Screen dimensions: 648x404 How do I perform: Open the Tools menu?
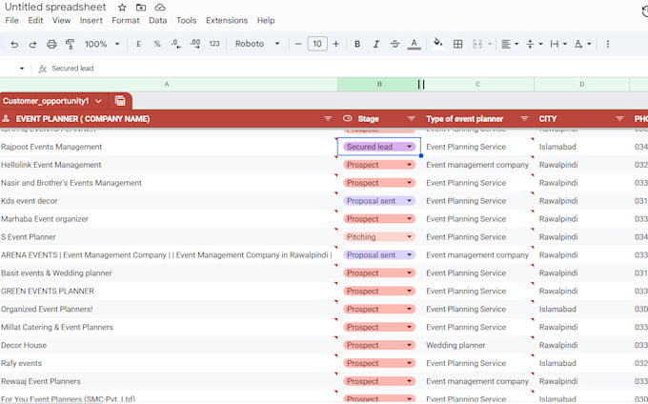click(187, 20)
